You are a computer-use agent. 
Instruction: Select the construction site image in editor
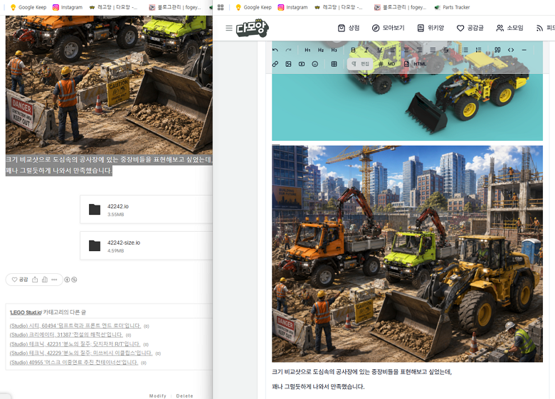[x=407, y=254]
